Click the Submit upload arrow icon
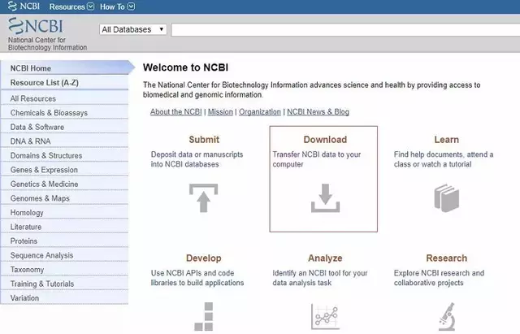Viewport: 520px width, 334px height. pos(203,198)
